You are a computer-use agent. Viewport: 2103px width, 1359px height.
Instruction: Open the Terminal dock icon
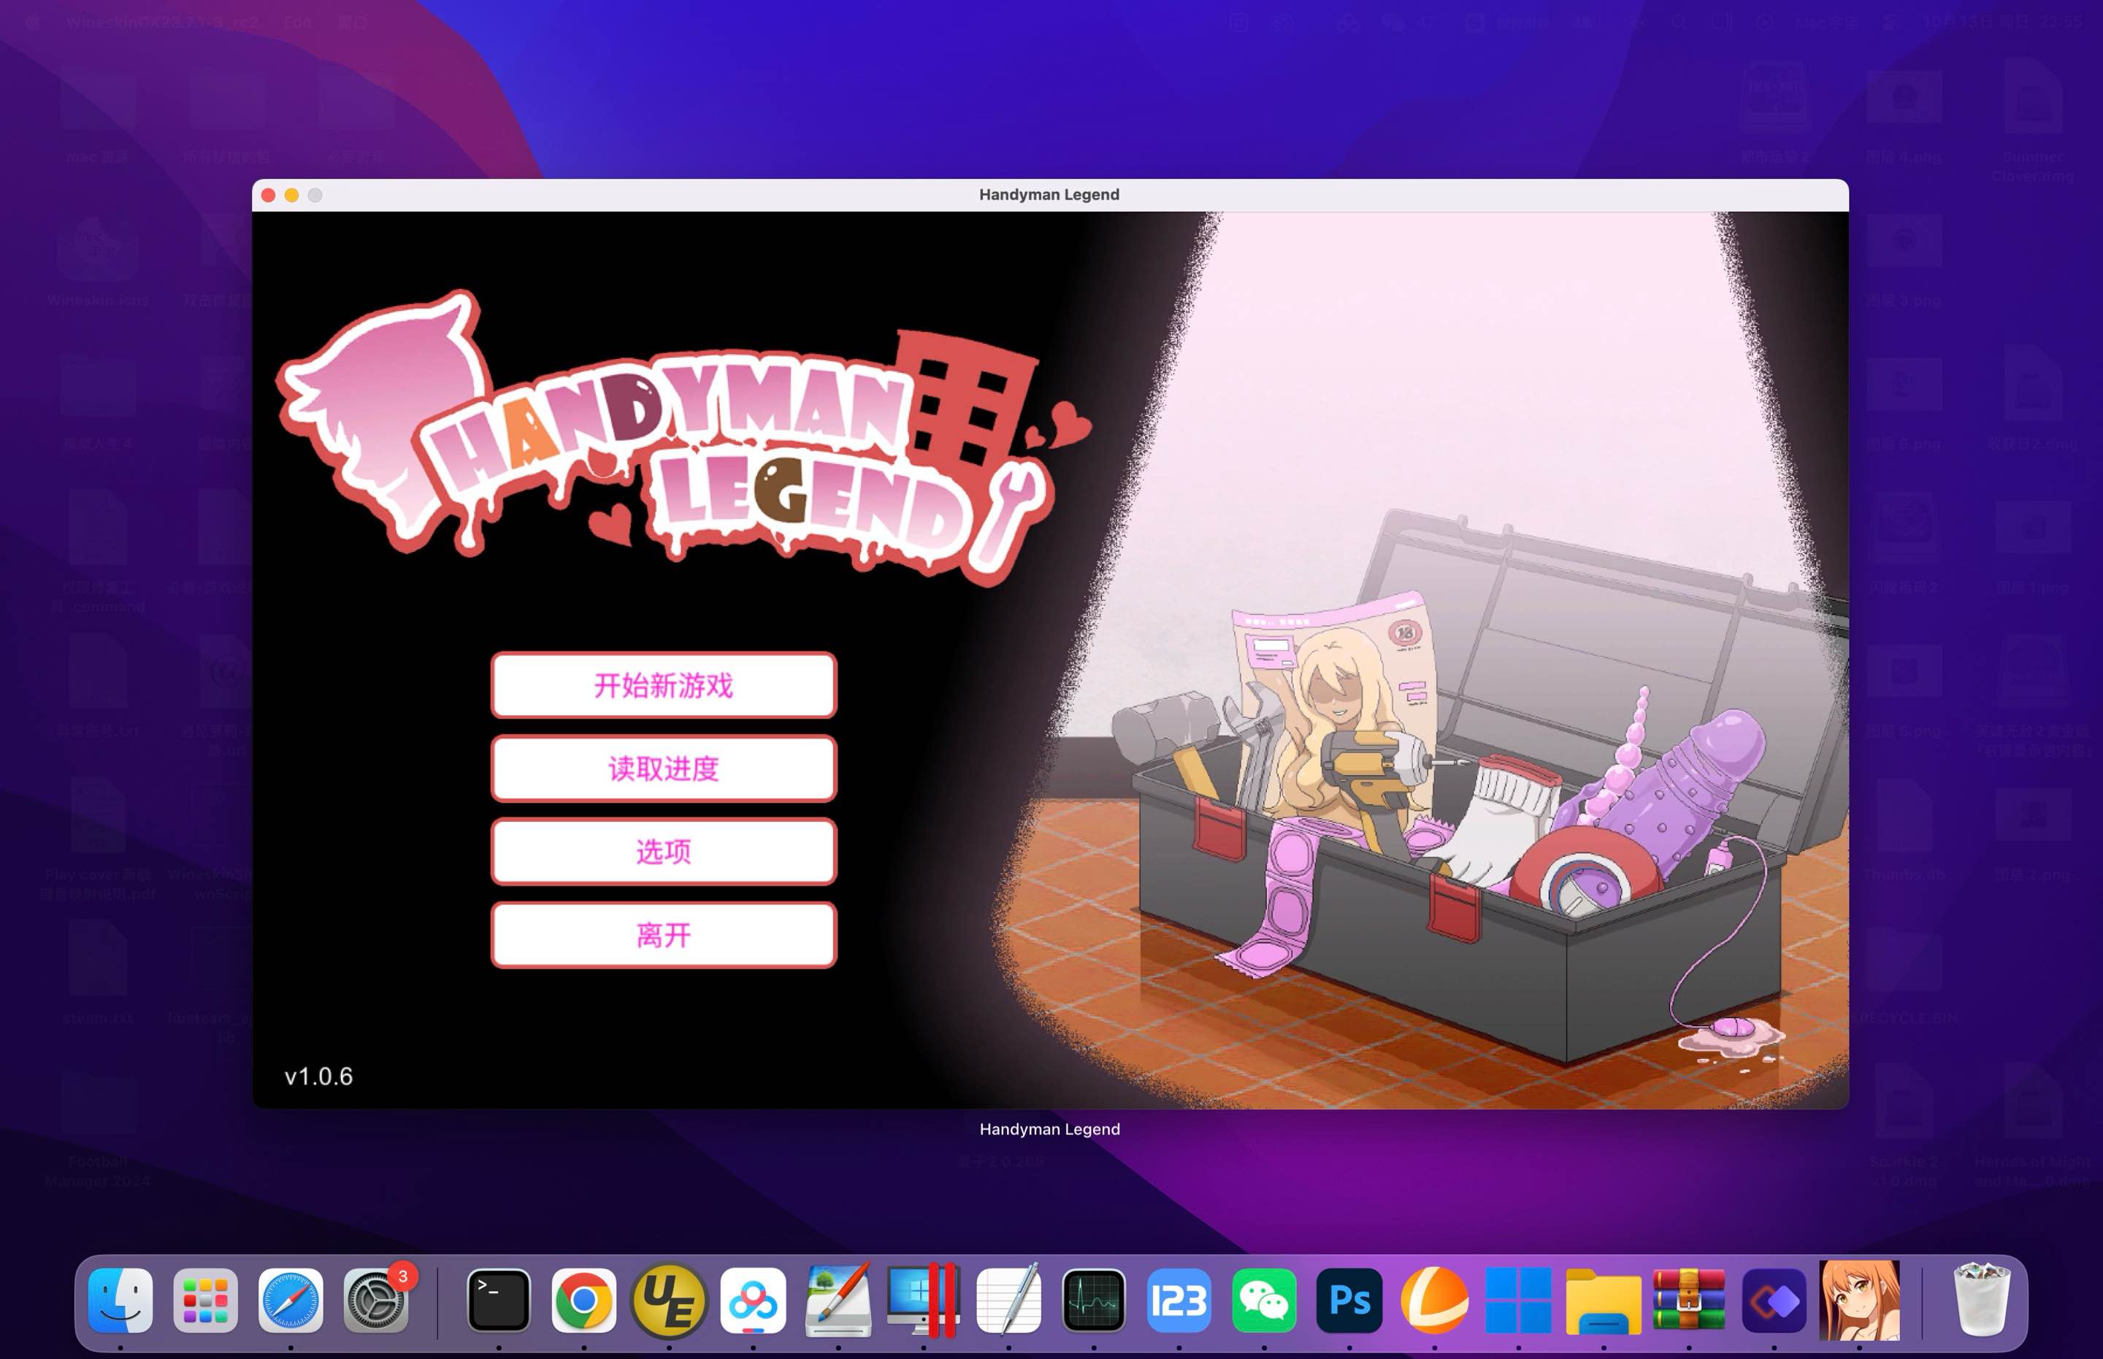coord(499,1301)
